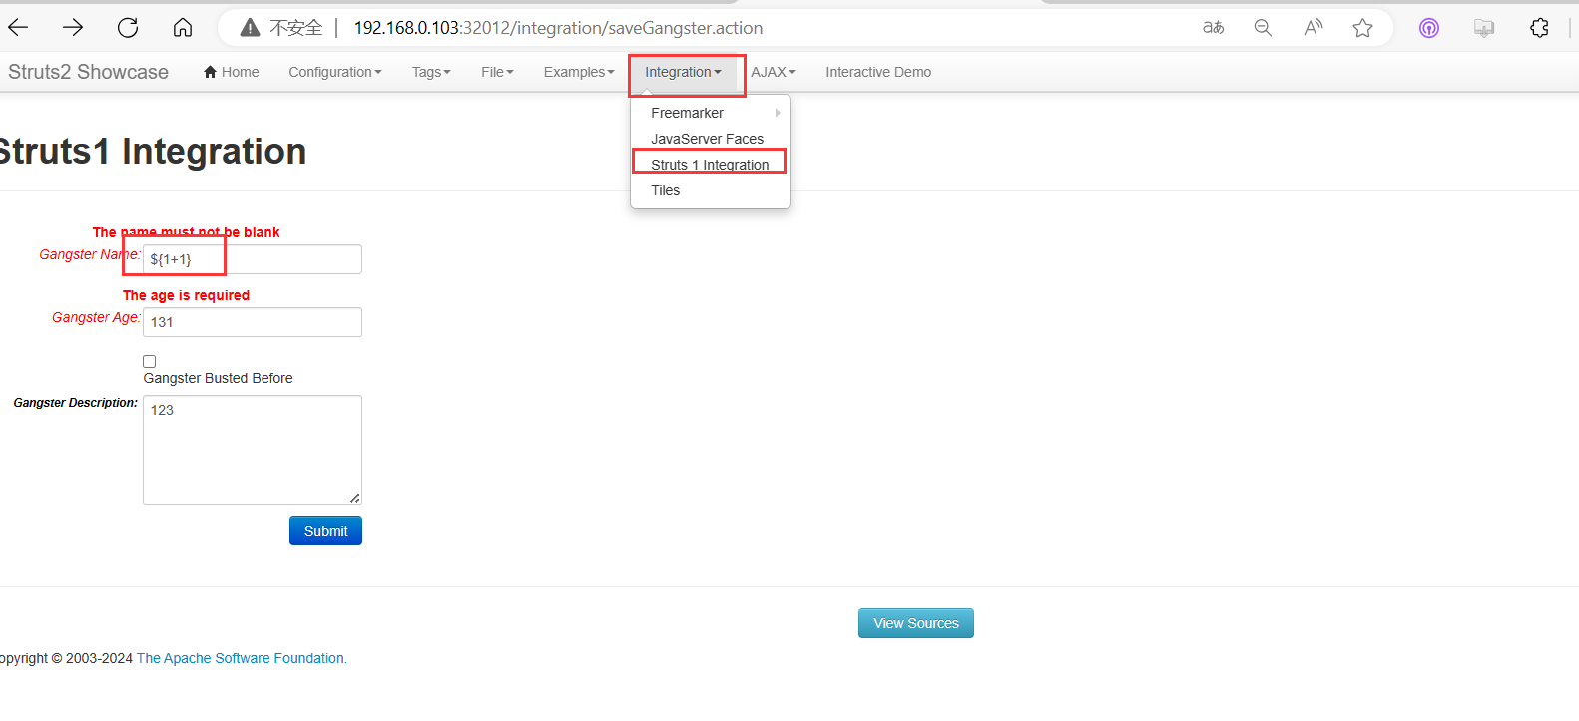
Task: Expand the Tags dropdown menu
Action: tap(431, 72)
